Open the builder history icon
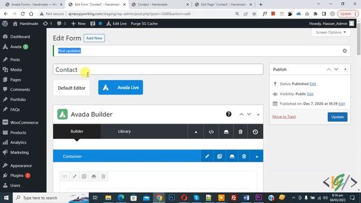 255,132
